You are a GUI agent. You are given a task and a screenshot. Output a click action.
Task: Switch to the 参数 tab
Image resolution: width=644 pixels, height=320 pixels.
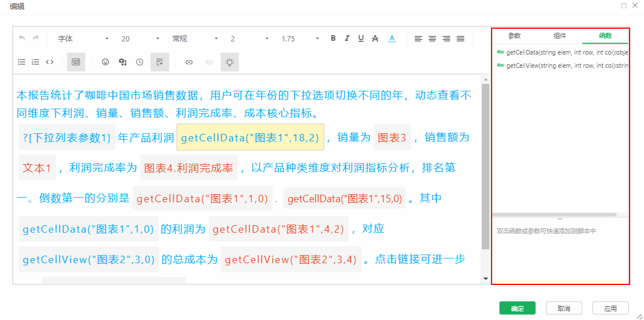[515, 36]
